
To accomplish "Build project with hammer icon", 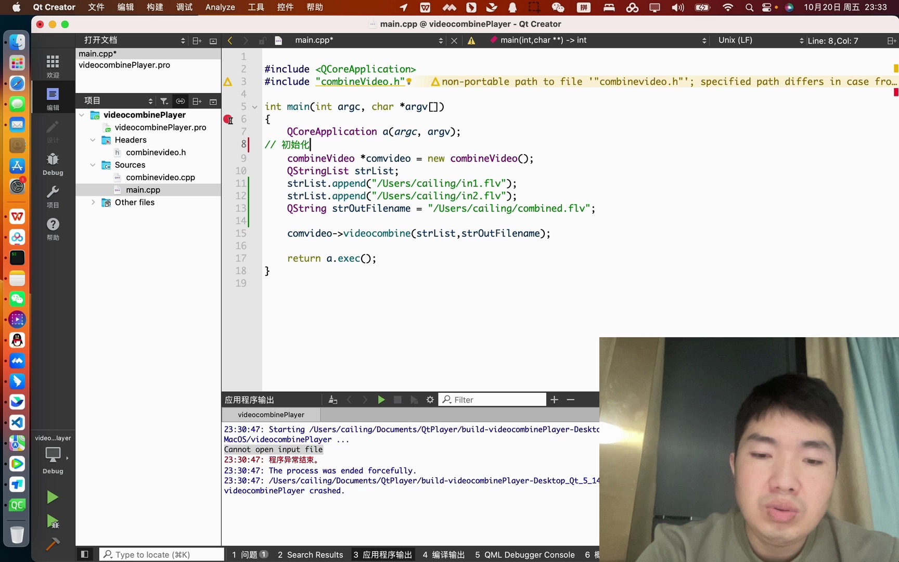I will coord(53,544).
